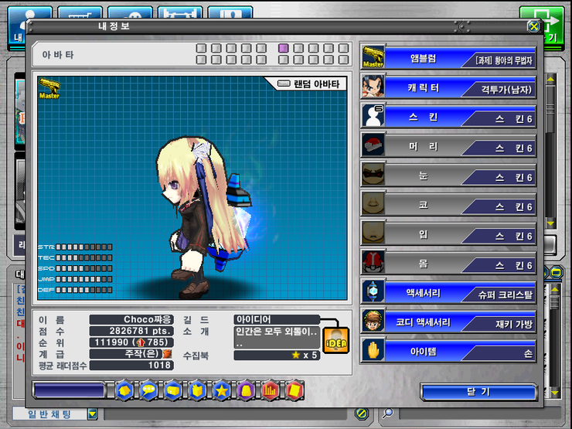Open the 코디 액세서리 equipment row
Image resolution: width=572 pixels, height=429 pixels.
(448, 322)
